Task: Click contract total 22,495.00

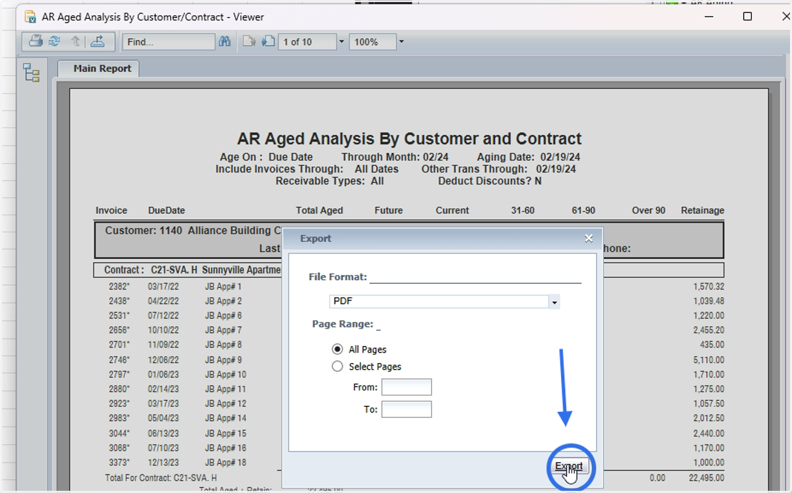Action: 706,478
